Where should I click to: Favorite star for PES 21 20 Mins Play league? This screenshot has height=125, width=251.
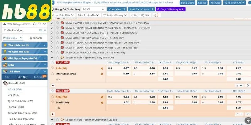pyautogui.click(x=57, y=42)
